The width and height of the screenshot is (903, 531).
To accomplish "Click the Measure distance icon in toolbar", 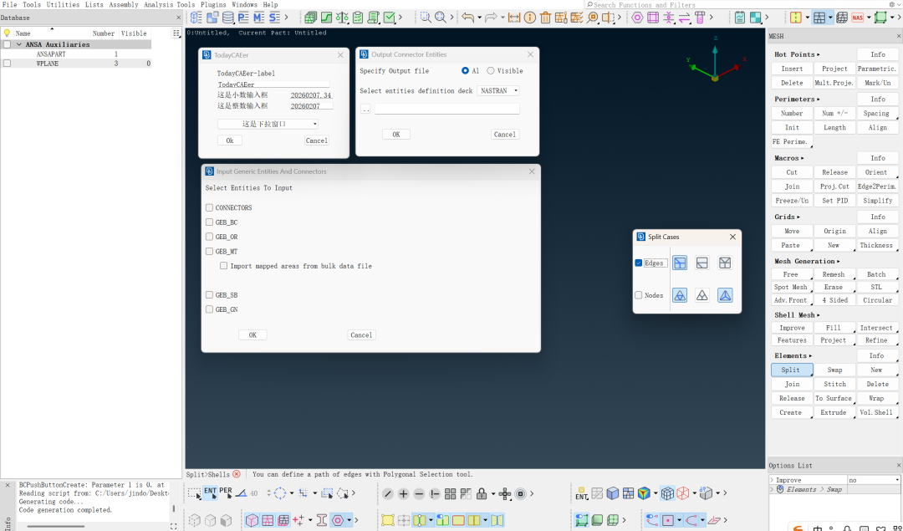I will pyautogui.click(x=514, y=18).
